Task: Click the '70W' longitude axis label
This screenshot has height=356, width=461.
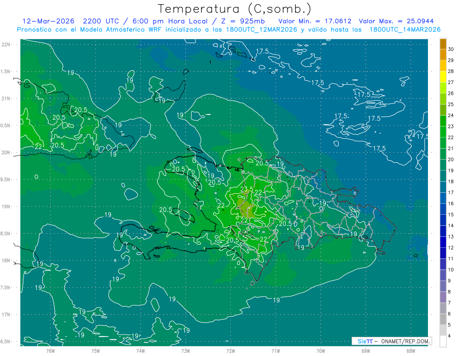Action: (321, 351)
